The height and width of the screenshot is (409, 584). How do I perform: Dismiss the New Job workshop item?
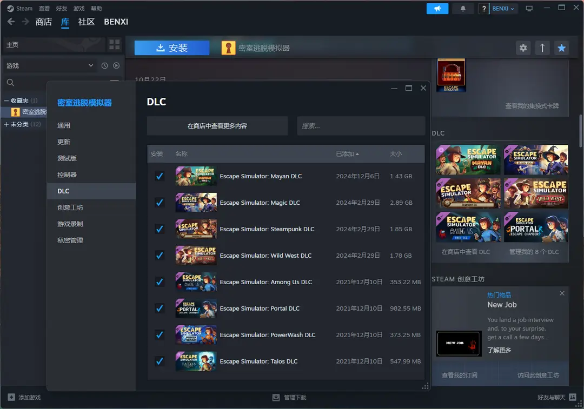562,293
